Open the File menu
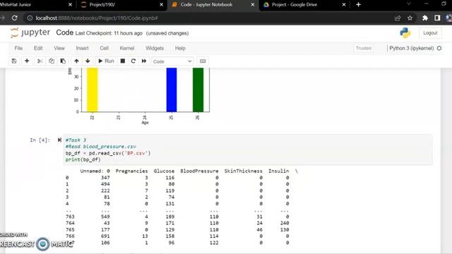 point(18,48)
